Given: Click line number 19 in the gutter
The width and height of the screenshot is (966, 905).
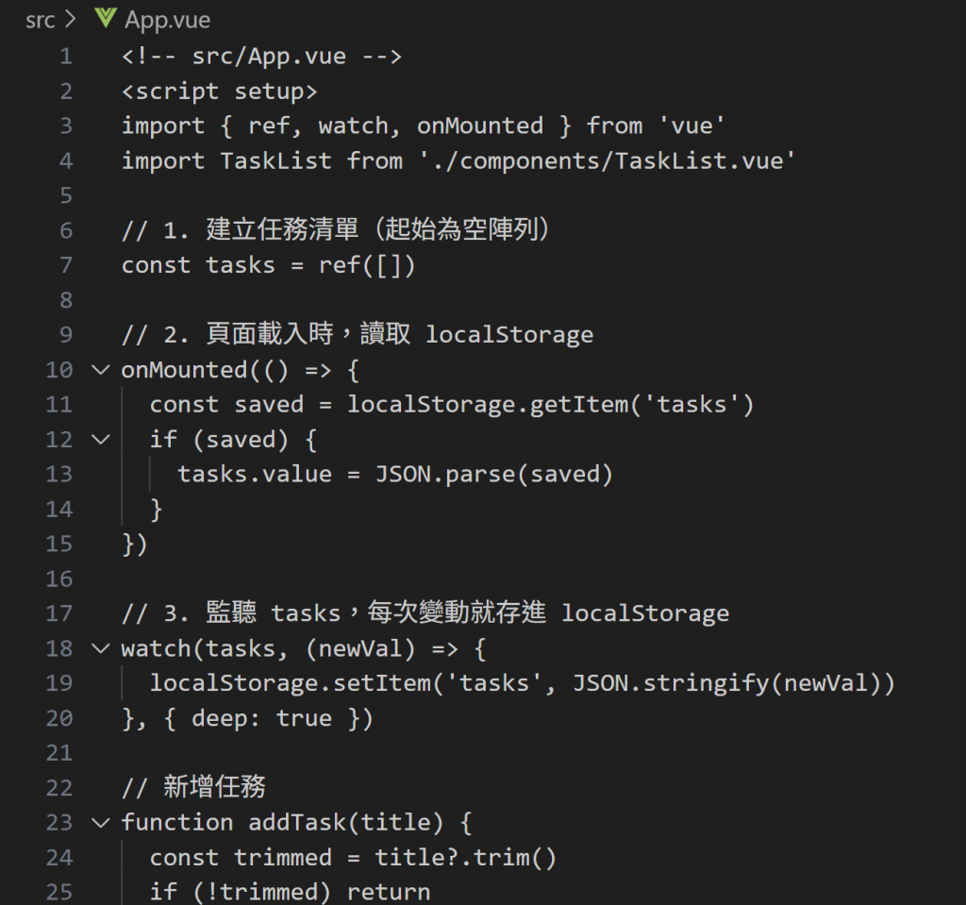Looking at the screenshot, I should coord(59,683).
